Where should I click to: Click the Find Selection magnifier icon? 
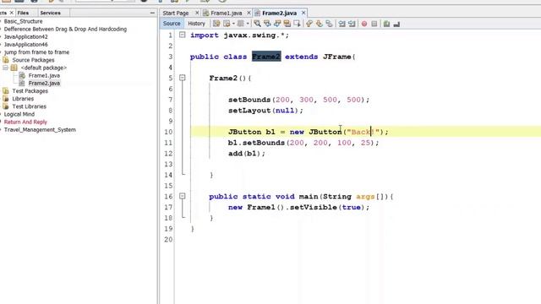257,24
